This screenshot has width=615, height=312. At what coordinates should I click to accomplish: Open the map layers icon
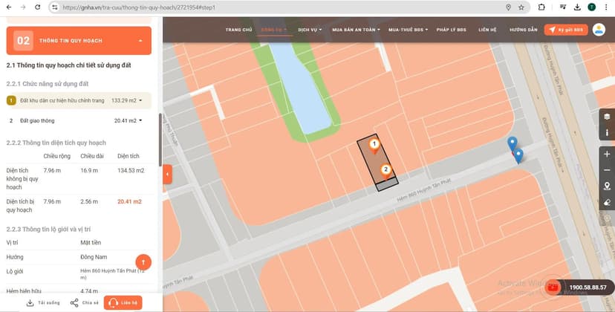tap(607, 117)
